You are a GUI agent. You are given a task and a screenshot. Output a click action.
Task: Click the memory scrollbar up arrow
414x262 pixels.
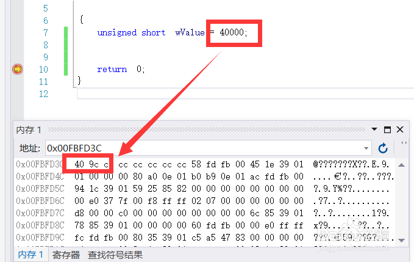[402, 166]
